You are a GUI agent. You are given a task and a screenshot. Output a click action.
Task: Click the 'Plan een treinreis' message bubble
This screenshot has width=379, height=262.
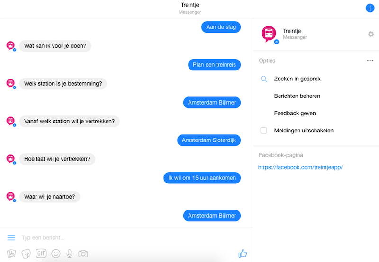[214, 65]
